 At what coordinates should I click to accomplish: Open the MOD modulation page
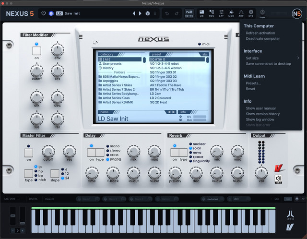pos(231,13)
